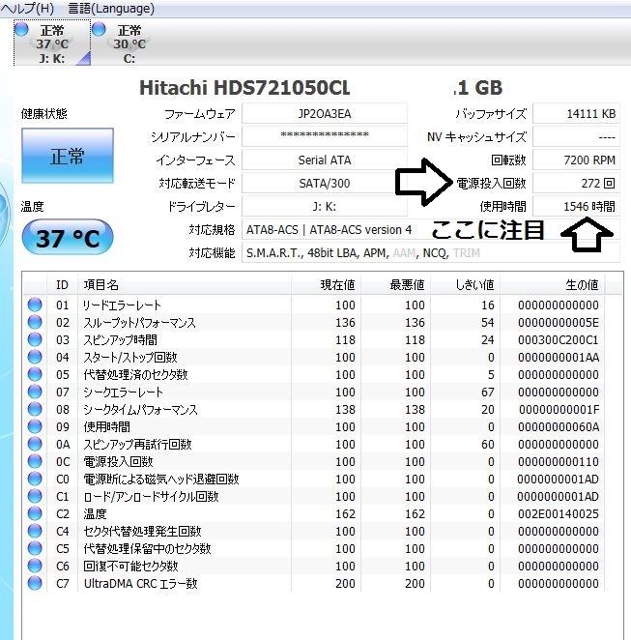Click the 対応機能 features field
631x640 pixels.
(x=431, y=253)
